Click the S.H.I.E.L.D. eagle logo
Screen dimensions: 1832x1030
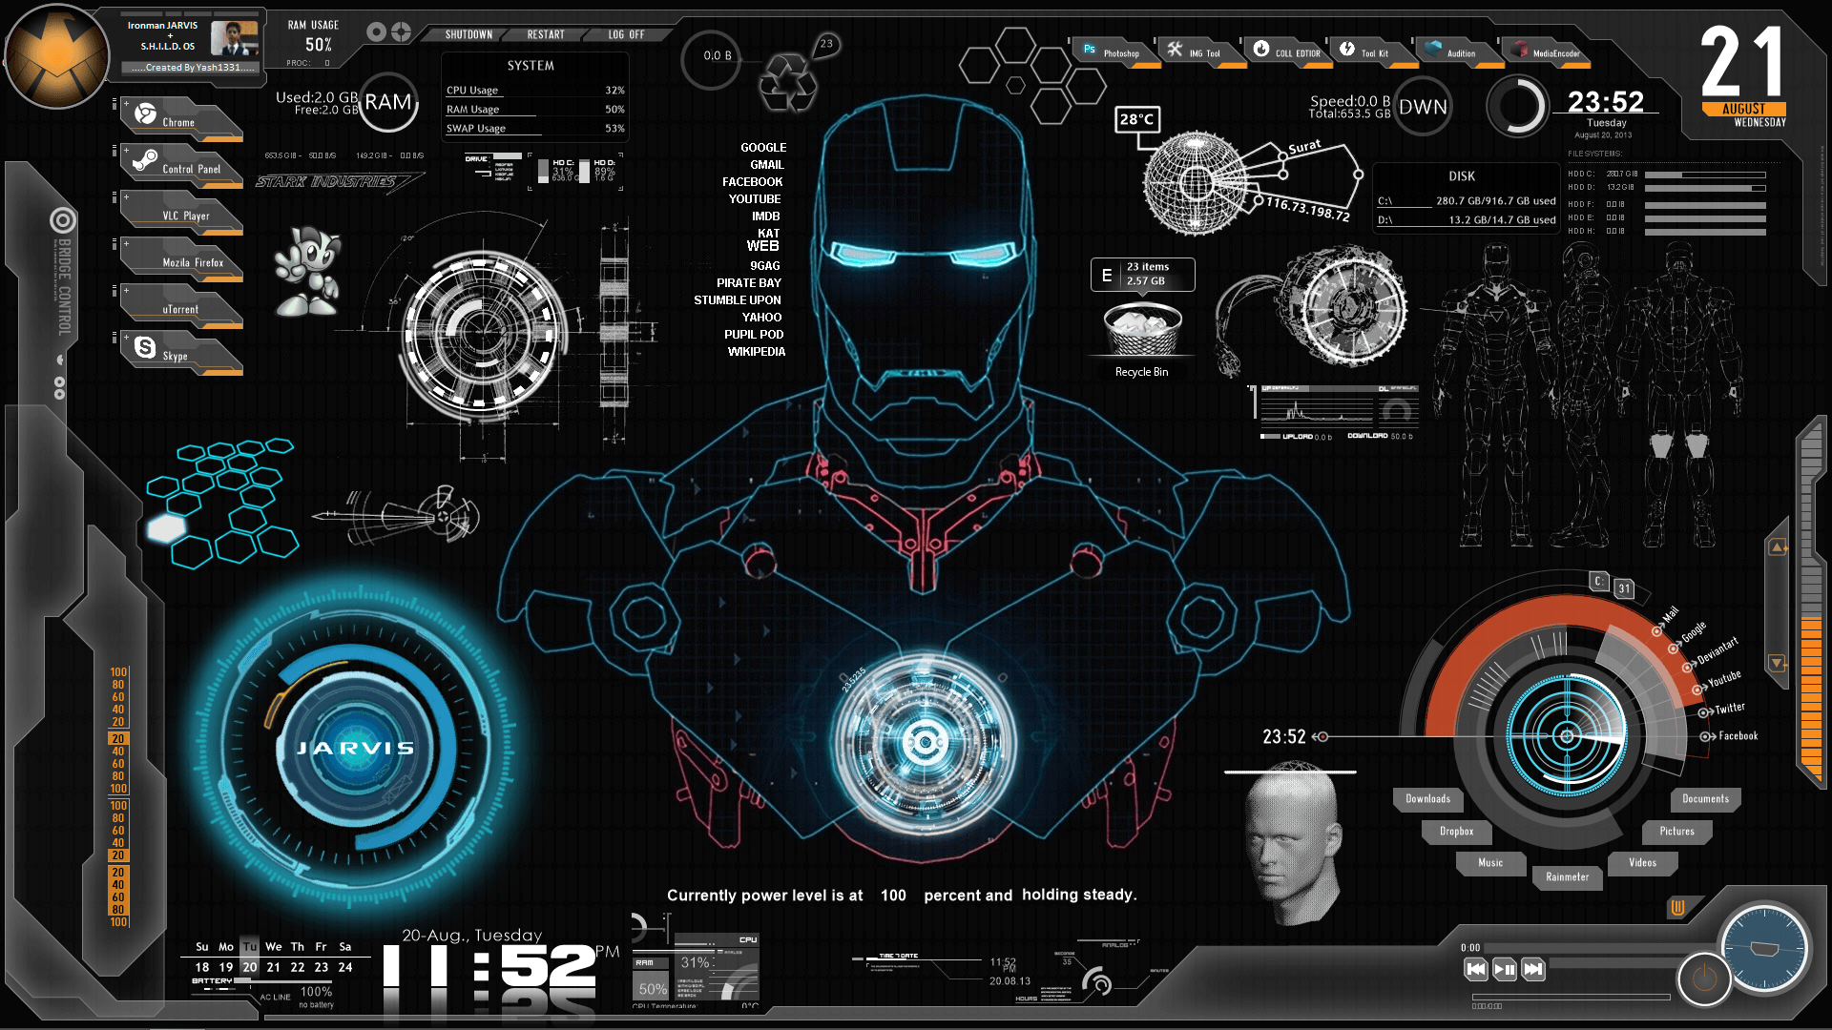[x=57, y=57]
